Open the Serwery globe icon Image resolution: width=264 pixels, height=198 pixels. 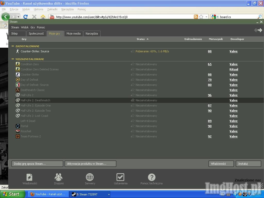(x=90, y=177)
